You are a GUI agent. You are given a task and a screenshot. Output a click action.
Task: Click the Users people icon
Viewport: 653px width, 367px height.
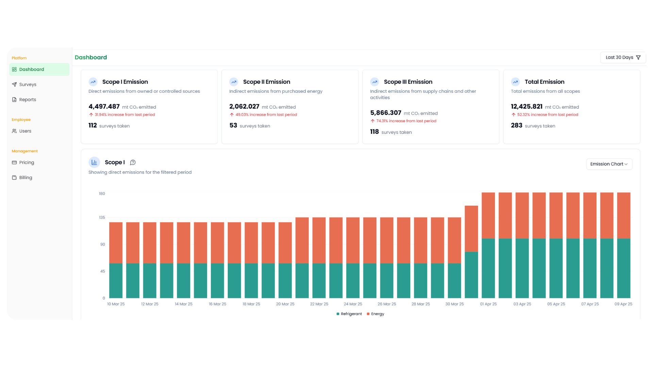point(14,131)
